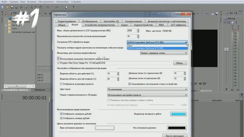
Task: Click the icon left of the Мастер label
Action: point(225,19)
